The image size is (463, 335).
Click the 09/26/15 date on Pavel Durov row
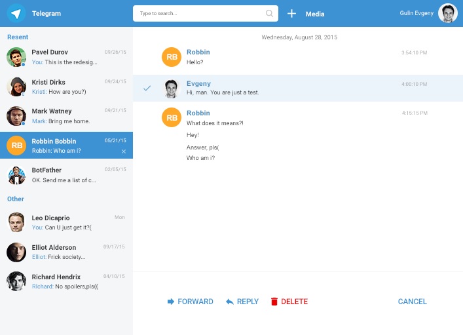click(115, 52)
